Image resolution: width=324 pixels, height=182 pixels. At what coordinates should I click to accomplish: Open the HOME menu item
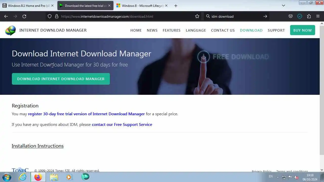tap(136, 30)
